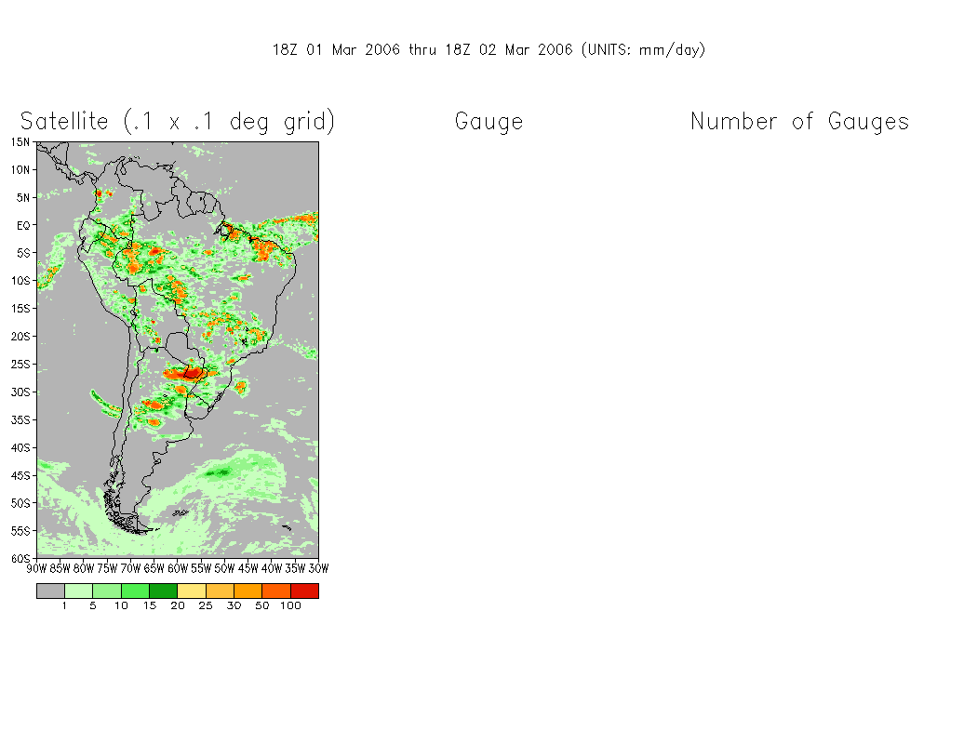Click the 80W longitude label
Screen dimensions: 977x744
[x=84, y=568]
